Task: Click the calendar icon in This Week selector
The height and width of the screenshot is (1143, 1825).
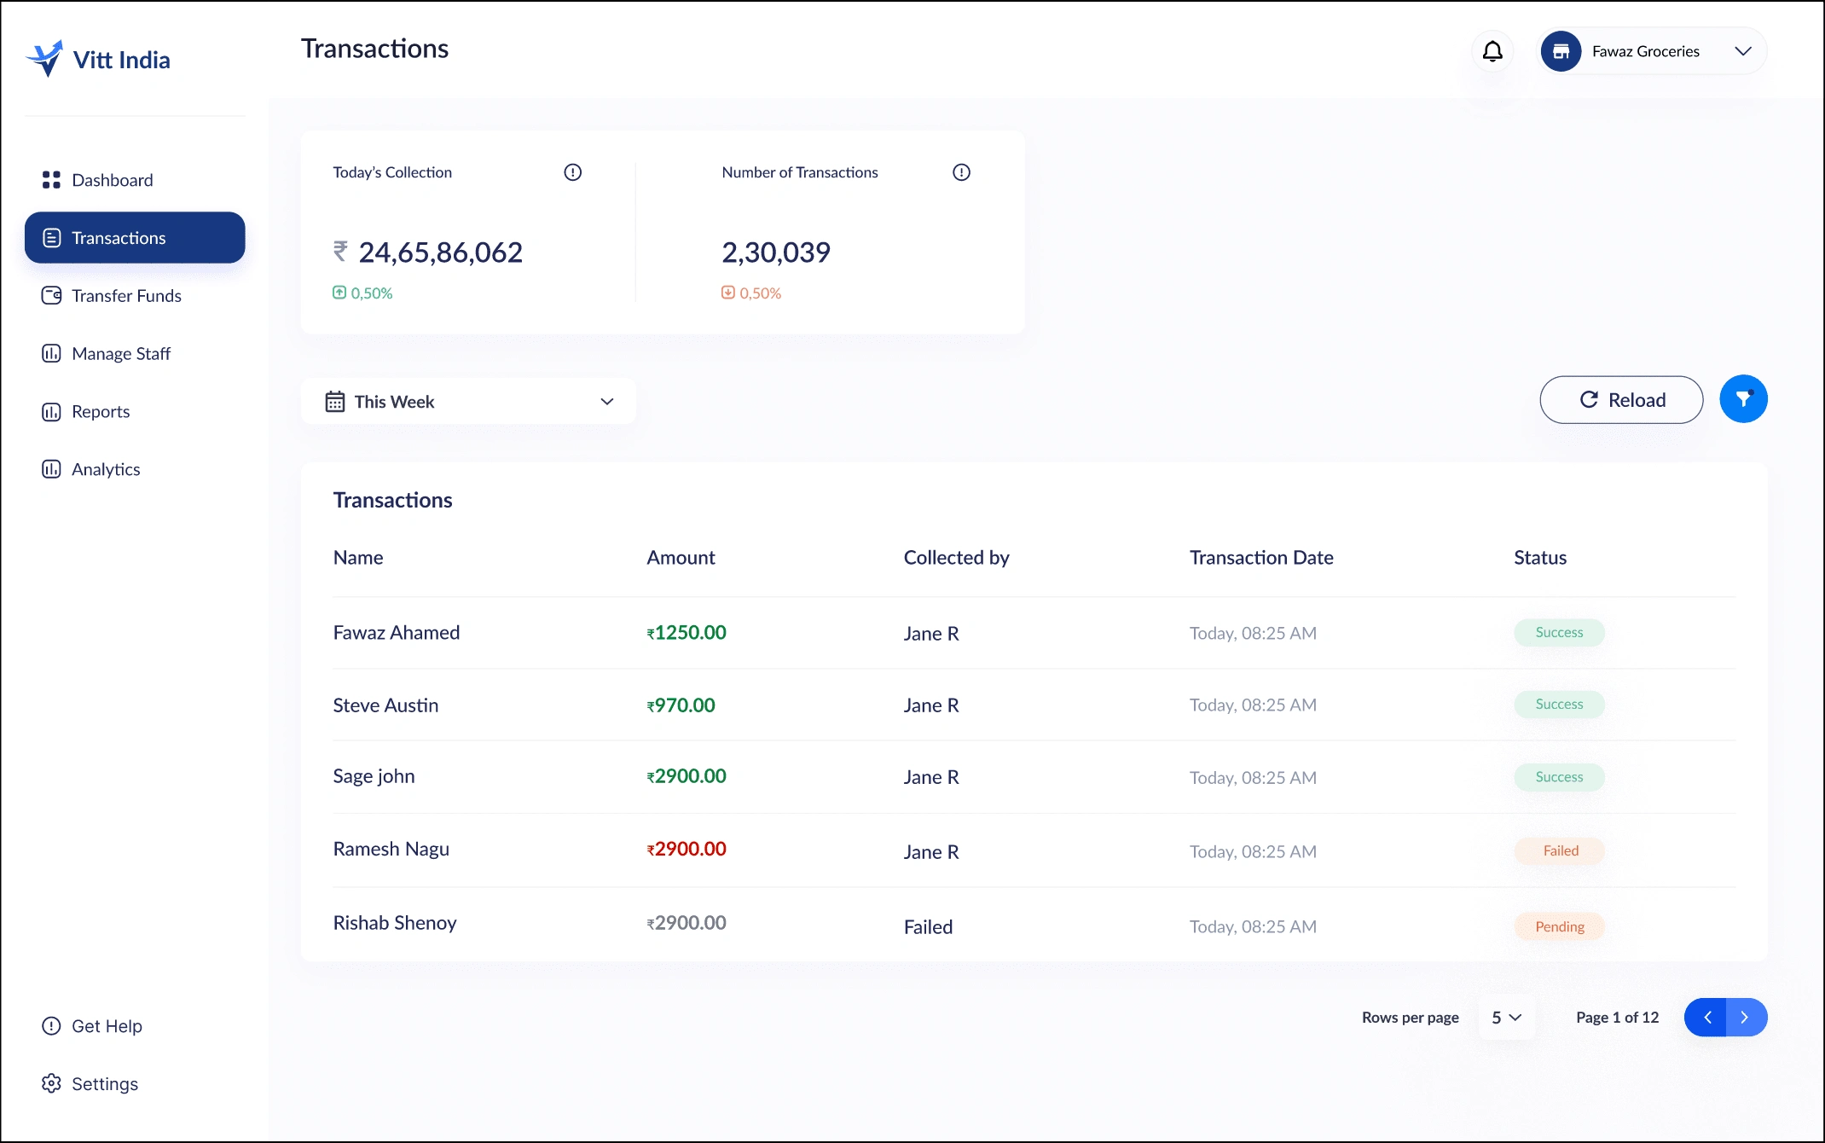Action: point(335,402)
